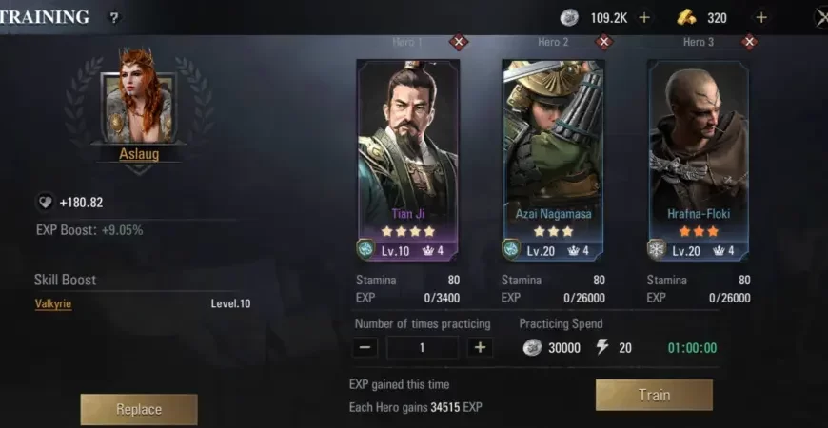Click the silver coin currency icon

(x=569, y=18)
